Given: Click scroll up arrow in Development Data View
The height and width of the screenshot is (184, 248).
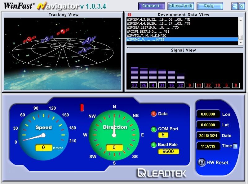Looking at the screenshot, I should point(241,20).
